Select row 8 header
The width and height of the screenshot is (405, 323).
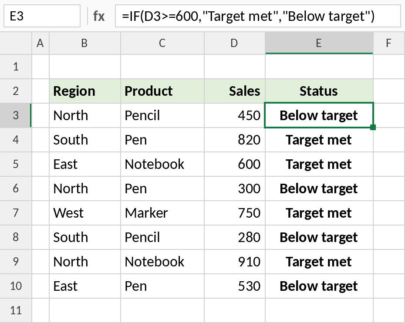pyautogui.click(x=16, y=237)
